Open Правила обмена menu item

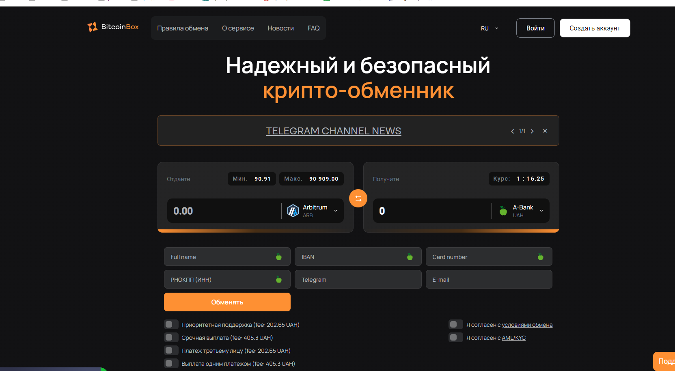click(183, 28)
